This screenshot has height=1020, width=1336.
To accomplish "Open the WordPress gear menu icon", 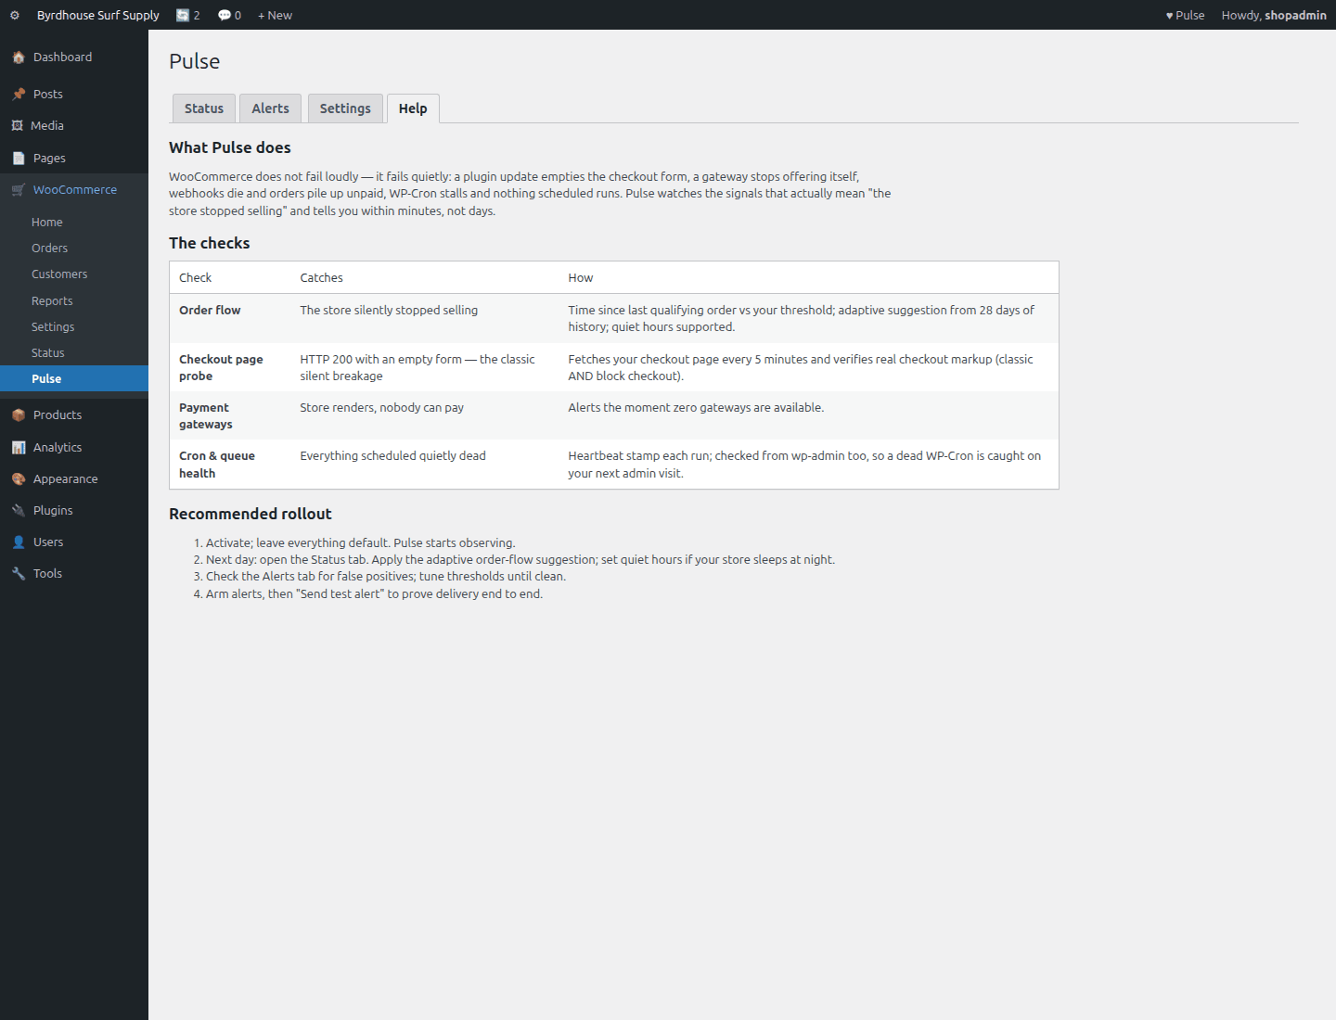I will (x=15, y=15).
